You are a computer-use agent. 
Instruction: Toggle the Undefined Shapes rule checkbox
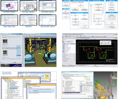point(8,82)
